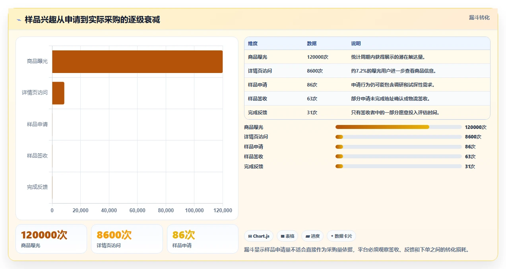Screen dimensions: 506x269
Task: Click the Chart.js chip
Action: [x=259, y=236]
